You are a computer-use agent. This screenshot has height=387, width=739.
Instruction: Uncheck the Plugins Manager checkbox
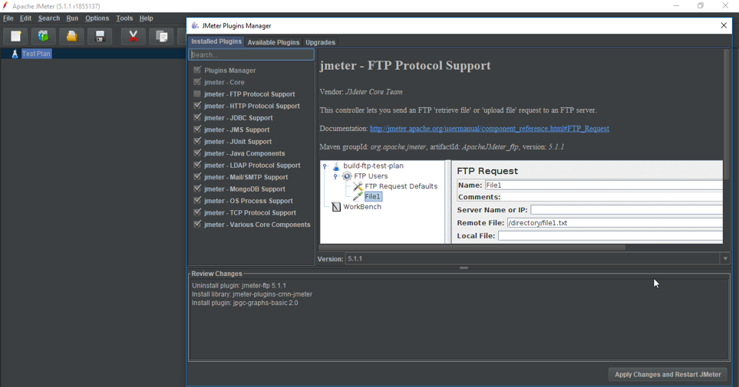197,71
